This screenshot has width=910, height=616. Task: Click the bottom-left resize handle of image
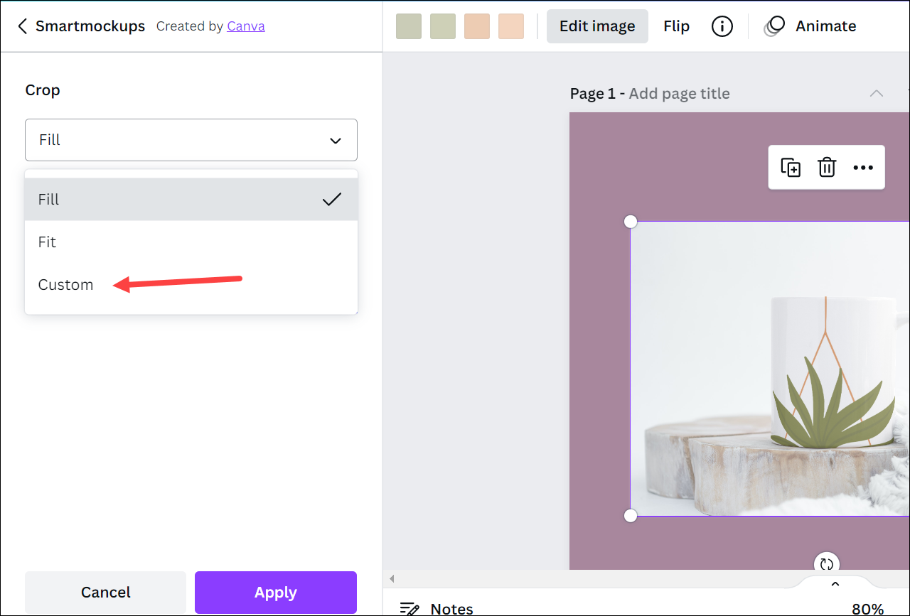click(x=631, y=516)
